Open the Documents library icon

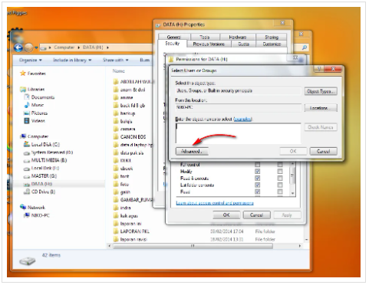[27, 97]
